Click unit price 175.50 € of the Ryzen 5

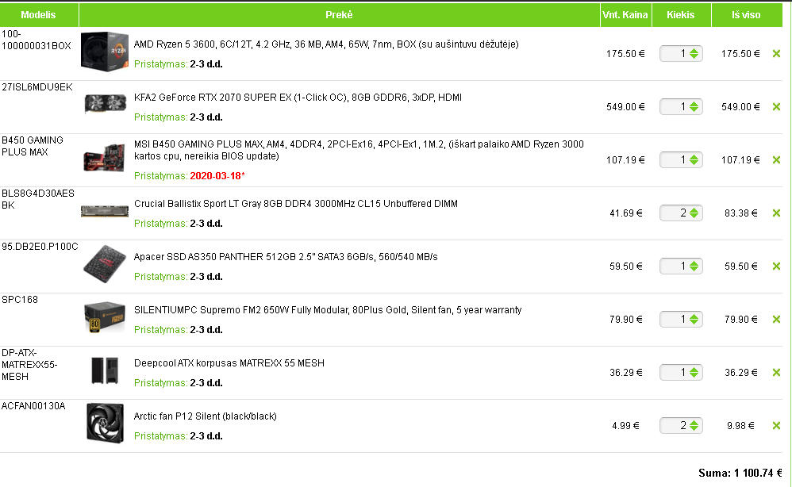(625, 54)
